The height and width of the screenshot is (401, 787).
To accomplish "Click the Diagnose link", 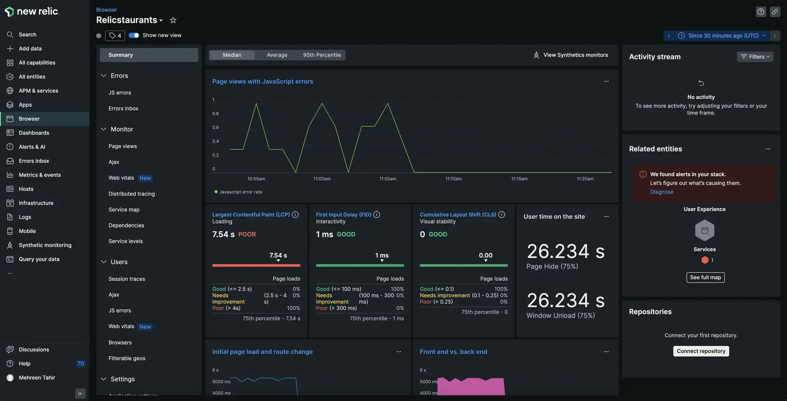I will point(662,192).
